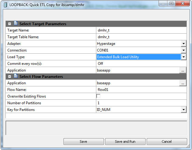Click the Connection: label
The height and width of the screenshot is (150, 192).
tap(17, 50)
